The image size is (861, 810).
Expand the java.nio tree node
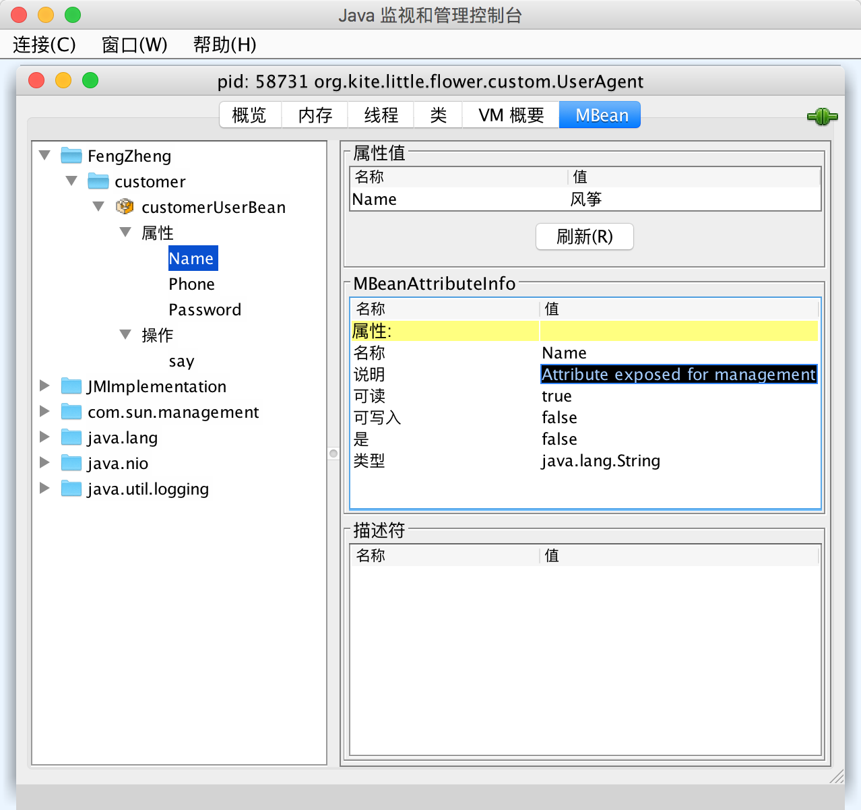[44, 462]
